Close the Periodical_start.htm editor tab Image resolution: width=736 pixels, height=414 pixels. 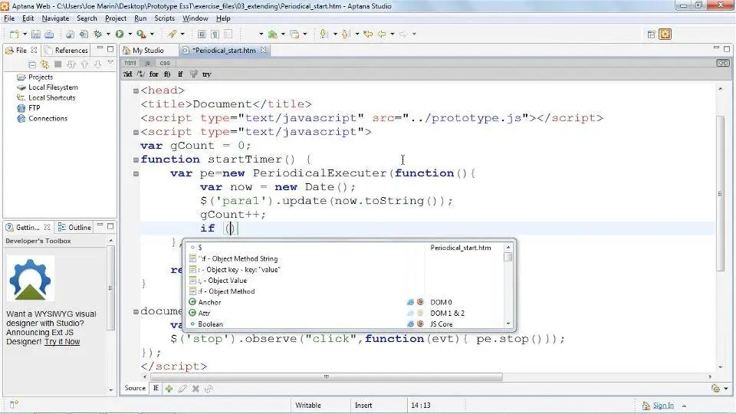point(264,50)
